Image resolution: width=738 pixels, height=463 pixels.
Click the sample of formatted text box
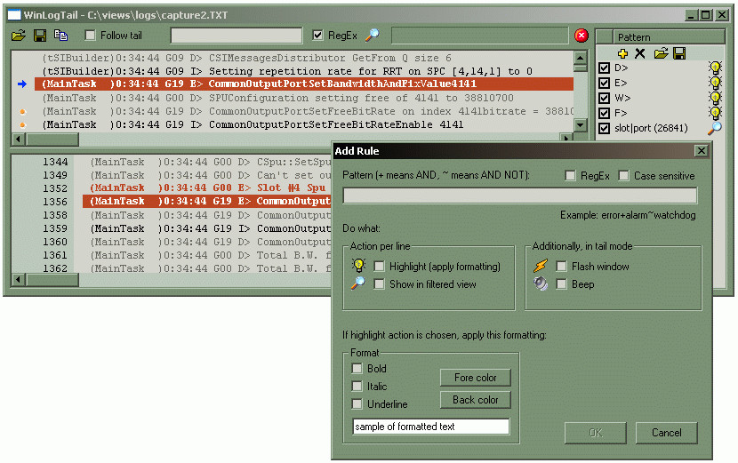[x=431, y=427]
